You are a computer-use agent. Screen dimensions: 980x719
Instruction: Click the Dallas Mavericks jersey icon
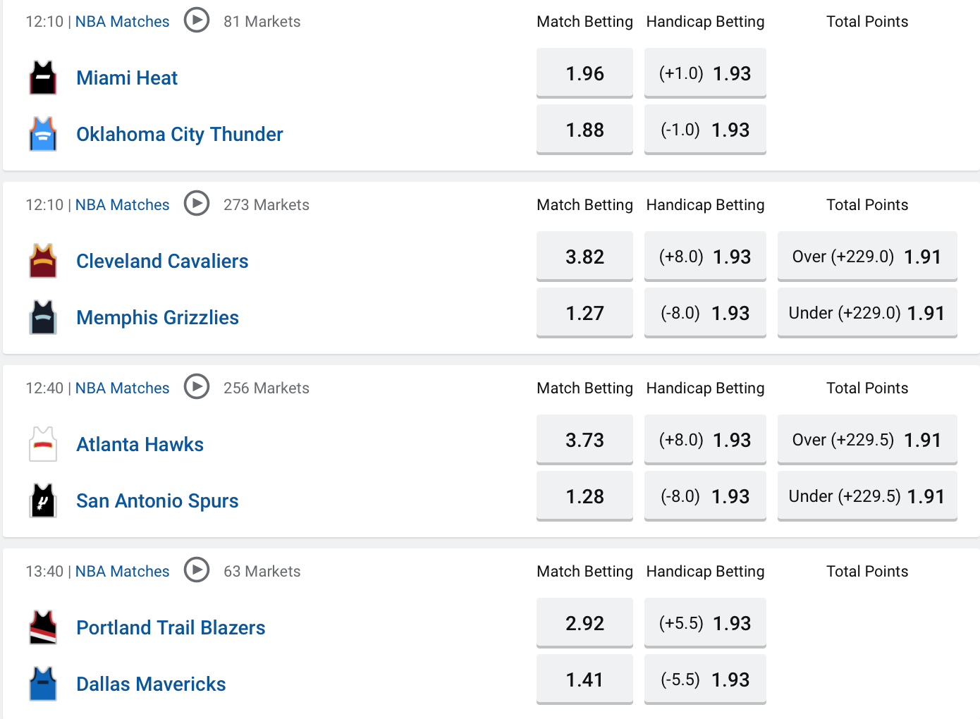tap(43, 684)
